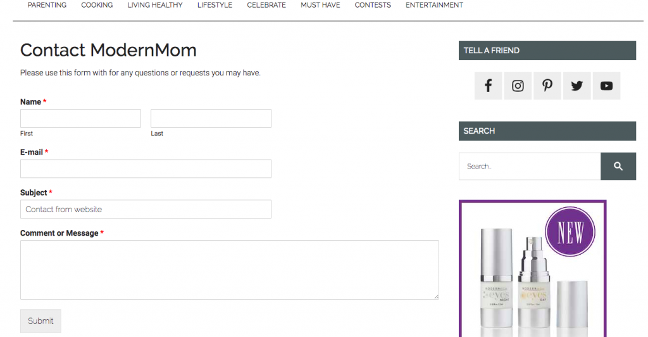Screen dimensions: 648x337
Task: Submit the contact form
Action: pyautogui.click(x=40, y=321)
